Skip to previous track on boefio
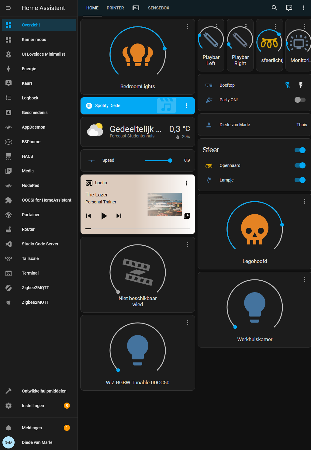The image size is (311, 450). [88, 216]
